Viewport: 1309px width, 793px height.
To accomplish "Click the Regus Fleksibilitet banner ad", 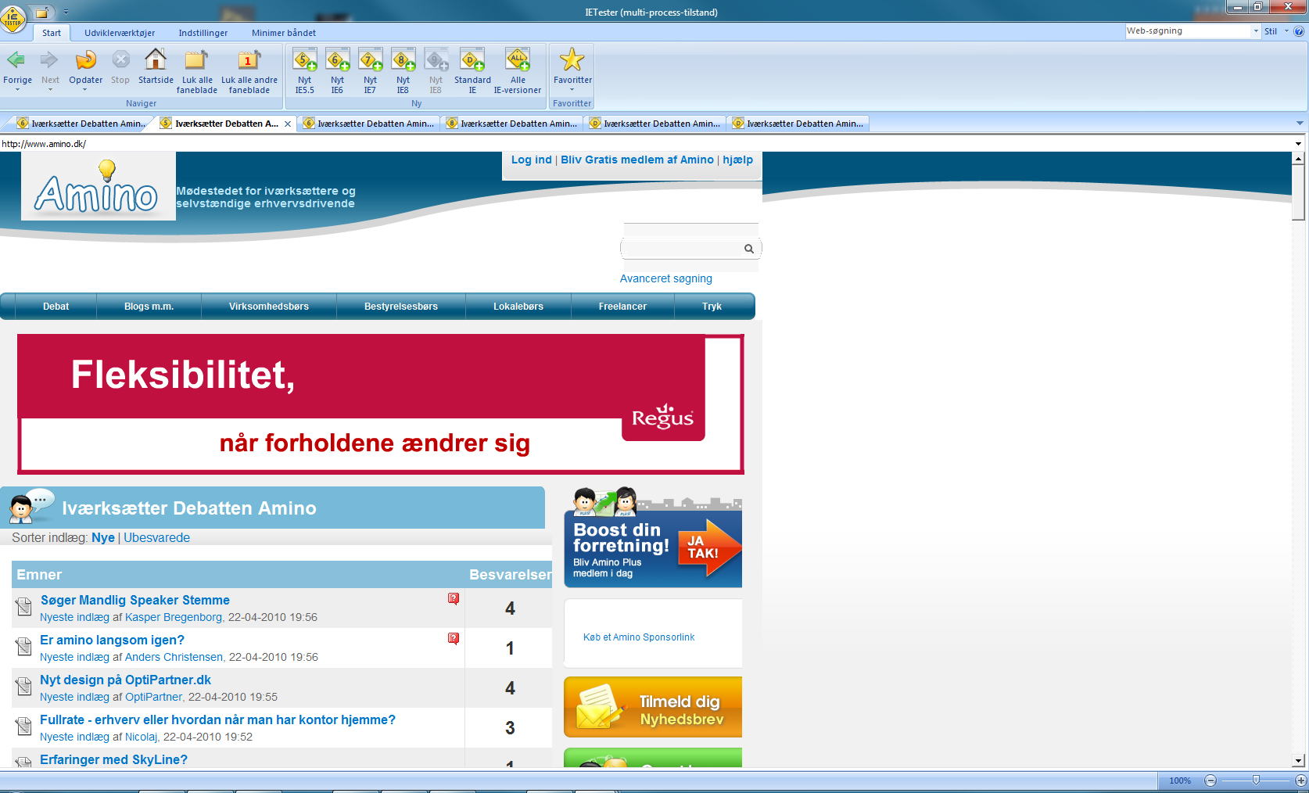I will 380,404.
